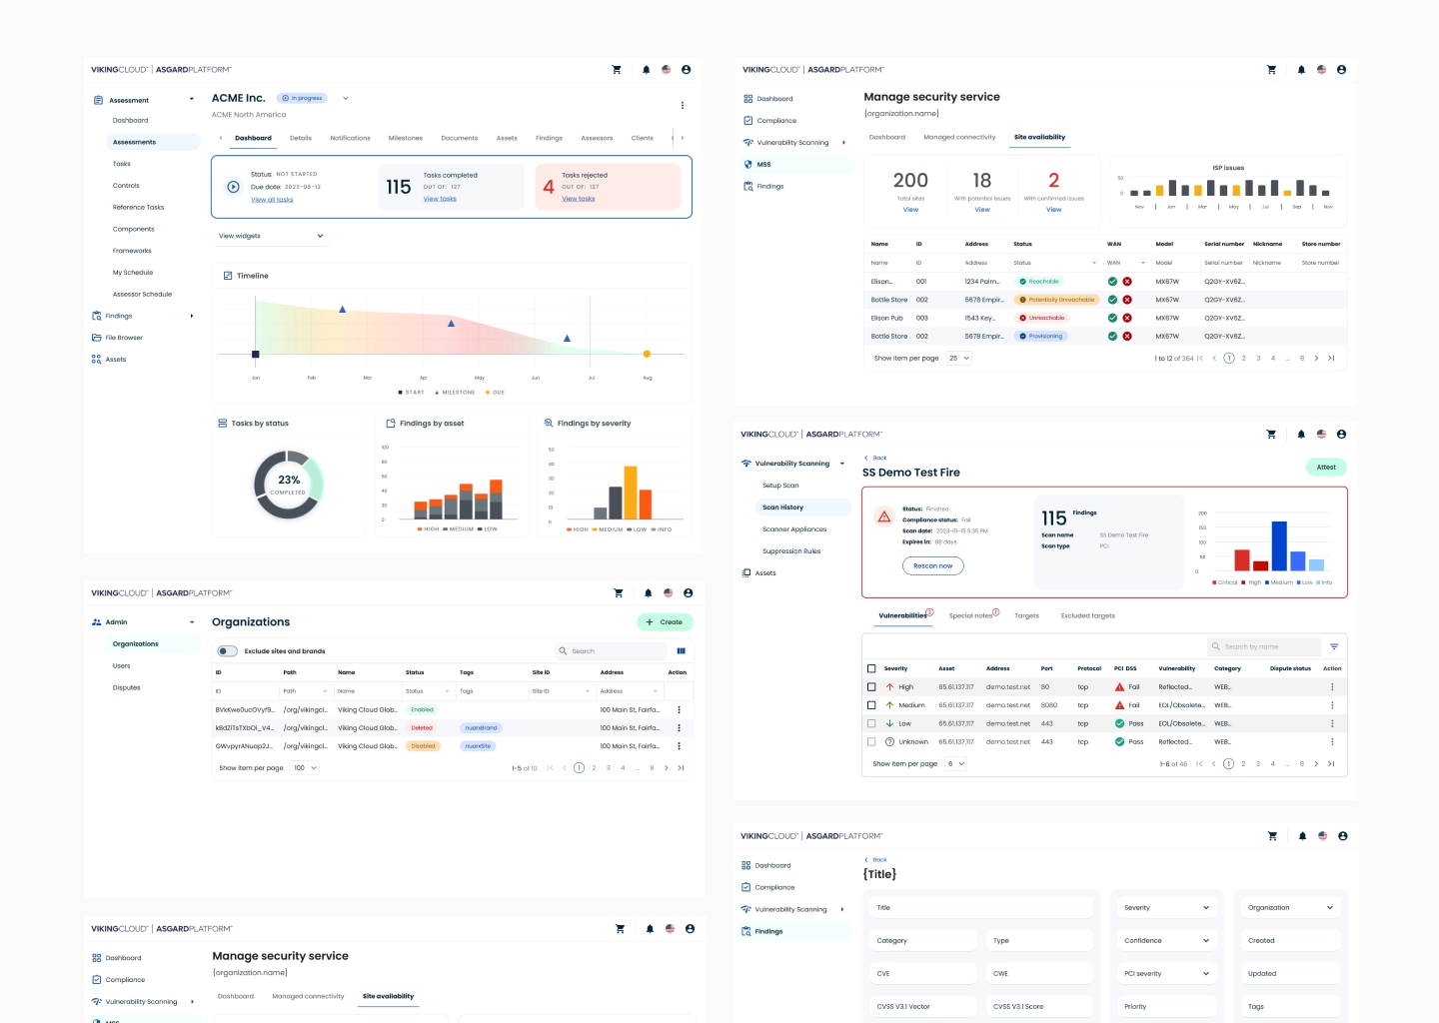Open File Browser from the sidebar
The height and width of the screenshot is (1023, 1439).
point(124,338)
